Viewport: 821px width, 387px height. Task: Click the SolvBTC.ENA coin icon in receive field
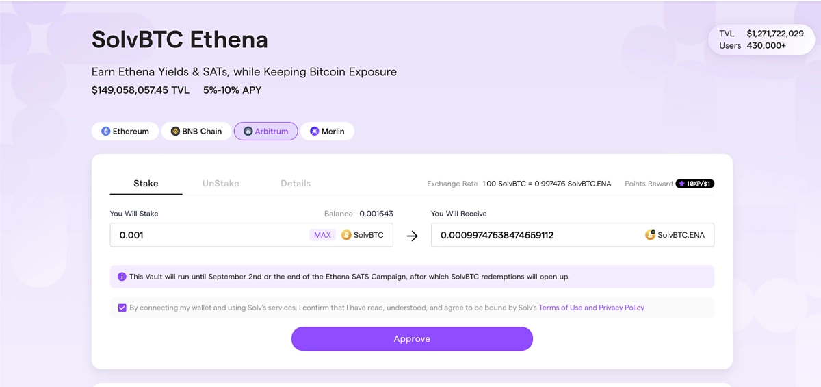[650, 235]
